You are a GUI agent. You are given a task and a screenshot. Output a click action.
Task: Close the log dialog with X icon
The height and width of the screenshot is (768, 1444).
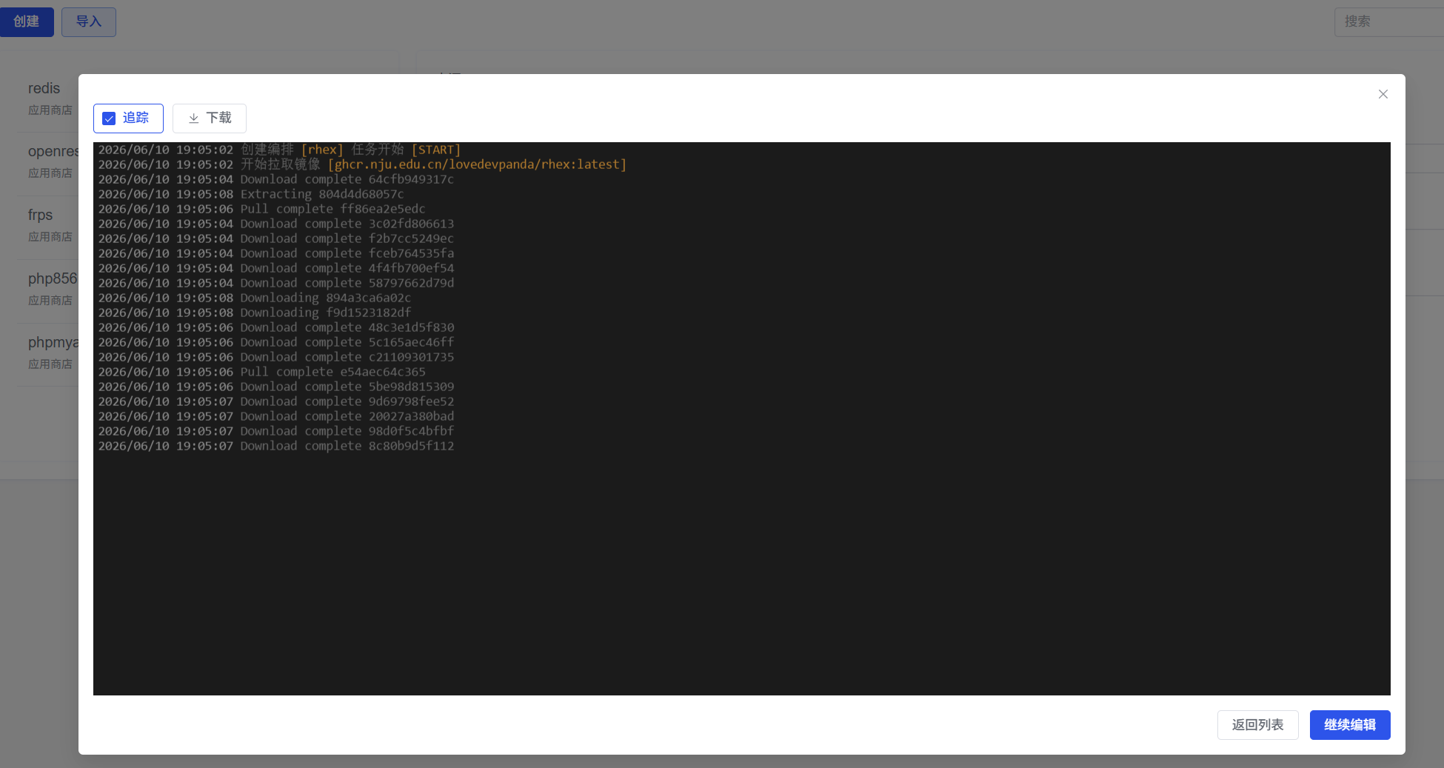tap(1383, 94)
